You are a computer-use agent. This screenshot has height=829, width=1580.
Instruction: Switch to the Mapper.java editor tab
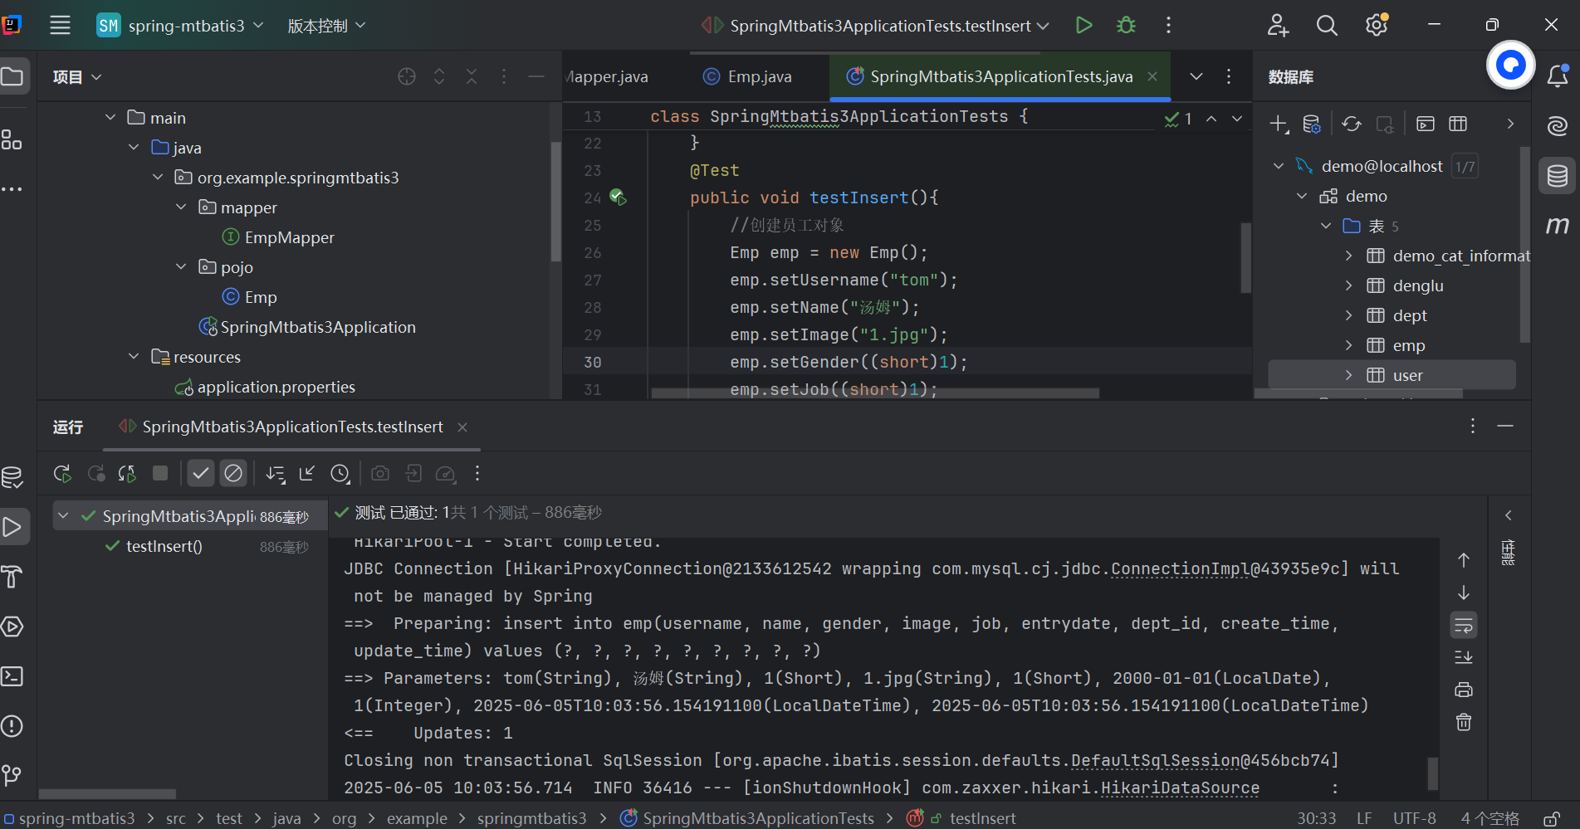[x=607, y=76]
